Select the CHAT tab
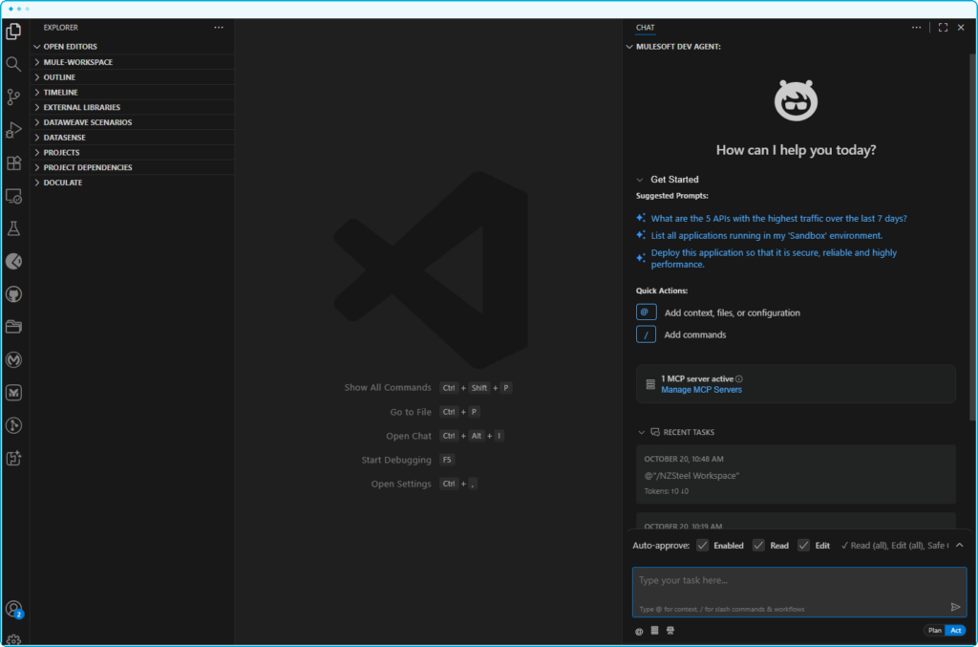This screenshot has width=978, height=647. tap(645, 28)
